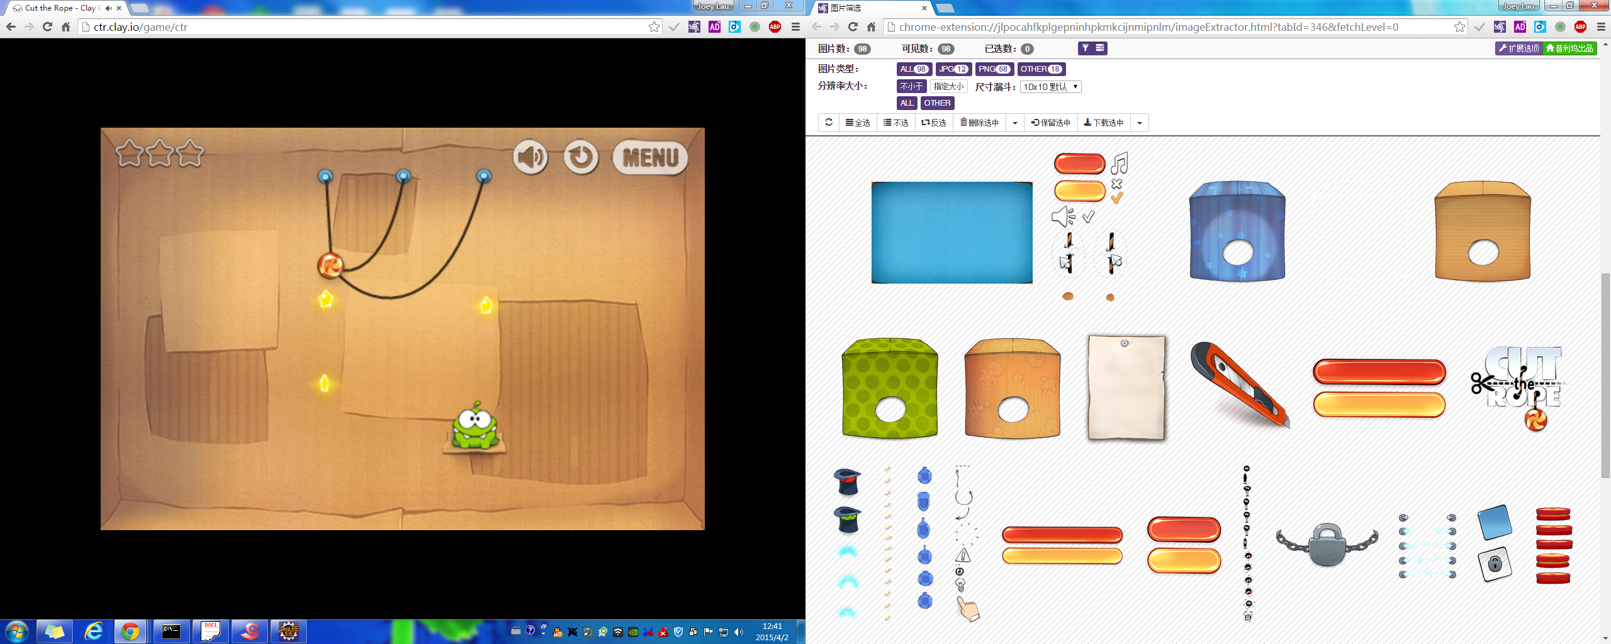Click the leftmost blue rope peg
The width and height of the screenshot is (1611, 644).
[x=325, y=176]
